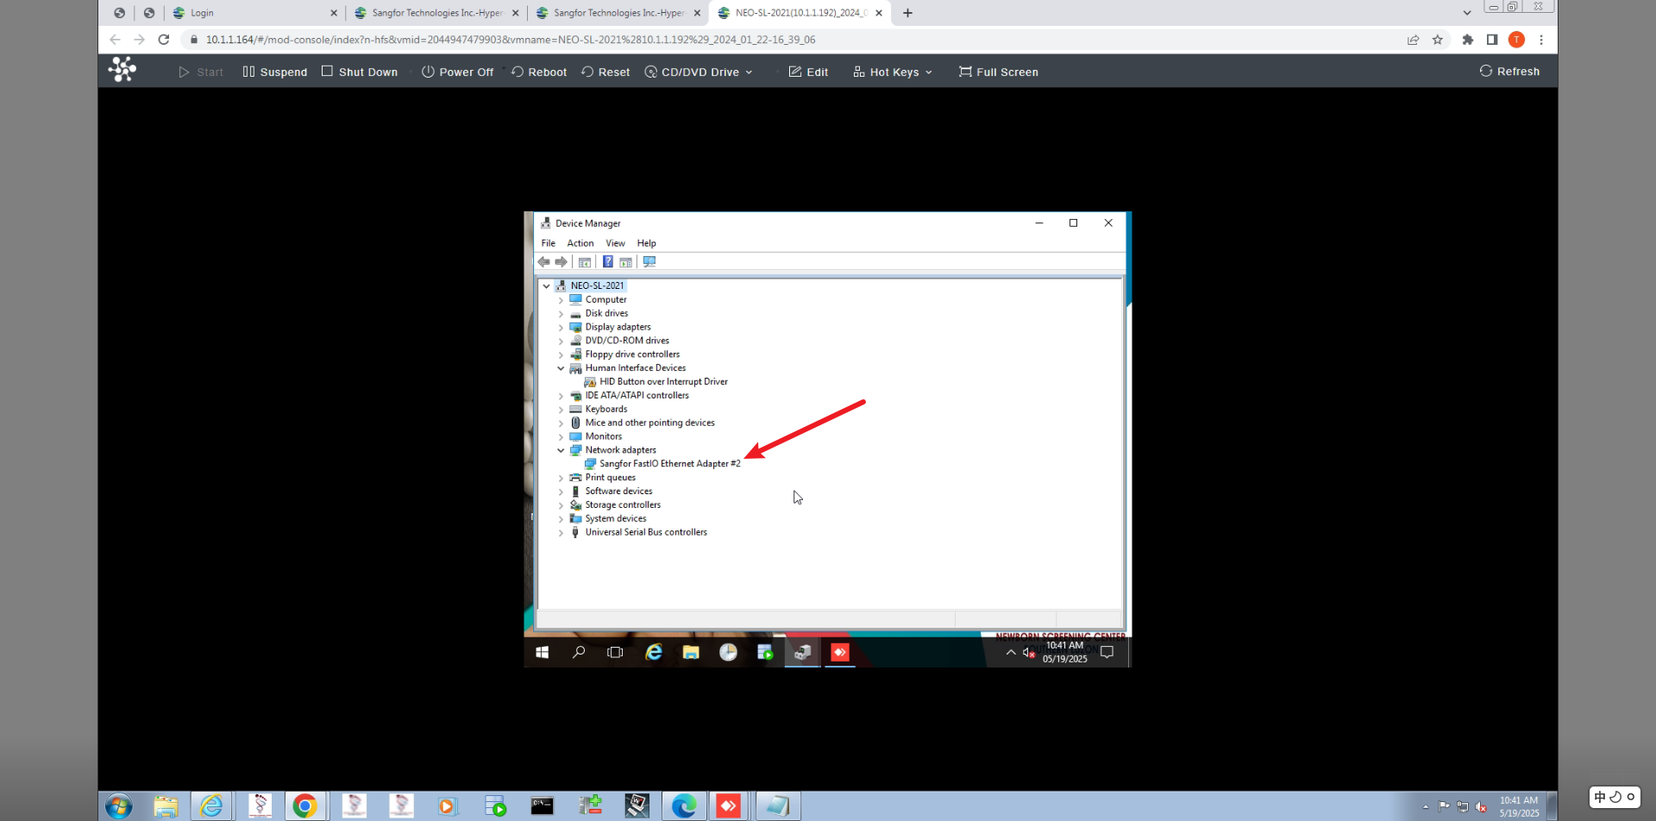Click the muted speaker icon in VM tray
The height and width of the screenshot is (821, 1656).
pyautogui.click(x=1028, y=653)
